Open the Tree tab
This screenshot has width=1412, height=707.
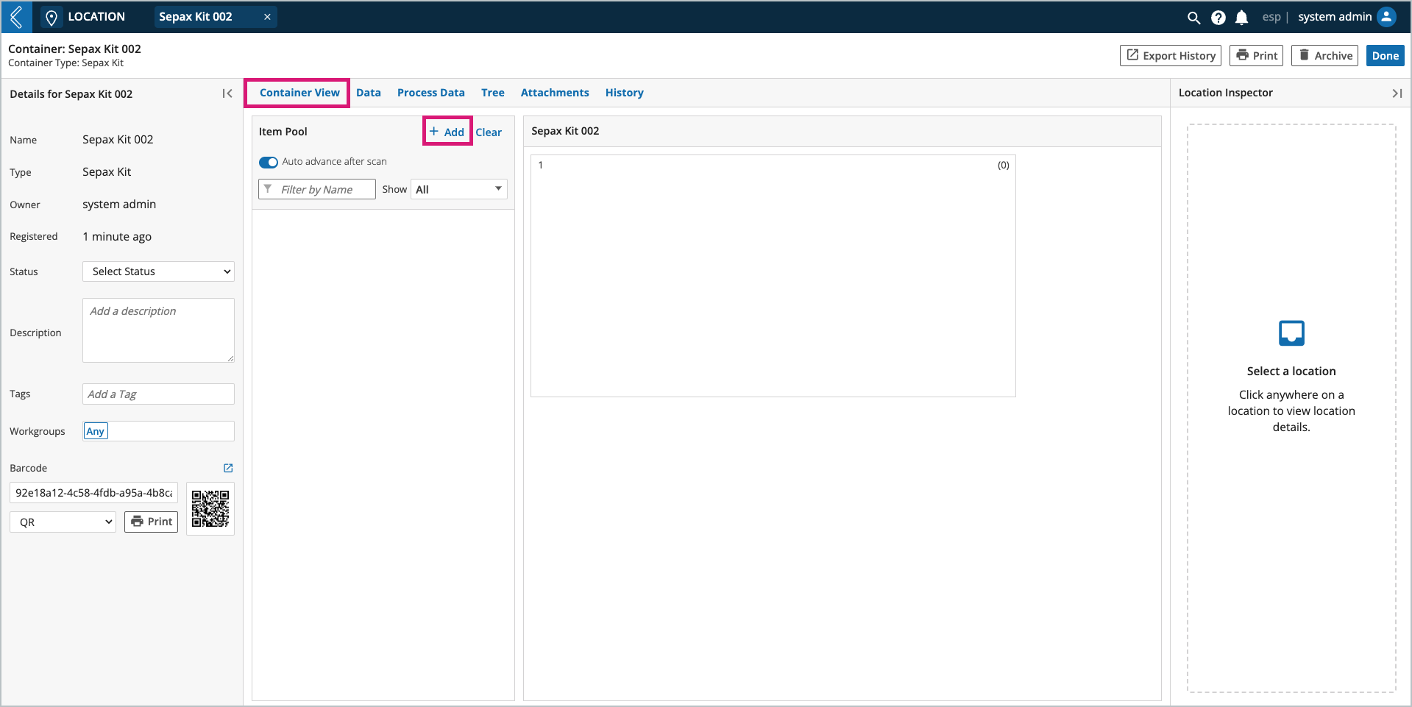tap(492, 93)
